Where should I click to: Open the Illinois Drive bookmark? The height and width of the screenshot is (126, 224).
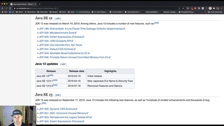coord(30,12)
